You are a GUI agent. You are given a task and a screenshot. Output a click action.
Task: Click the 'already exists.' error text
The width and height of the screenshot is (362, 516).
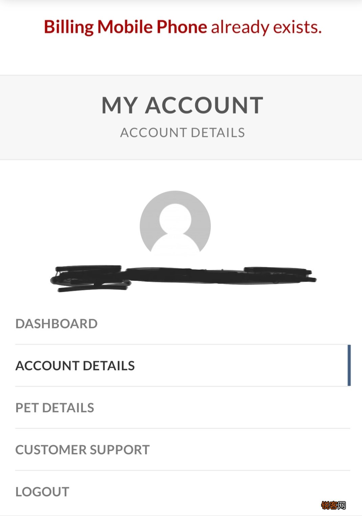tap(266, 27)
